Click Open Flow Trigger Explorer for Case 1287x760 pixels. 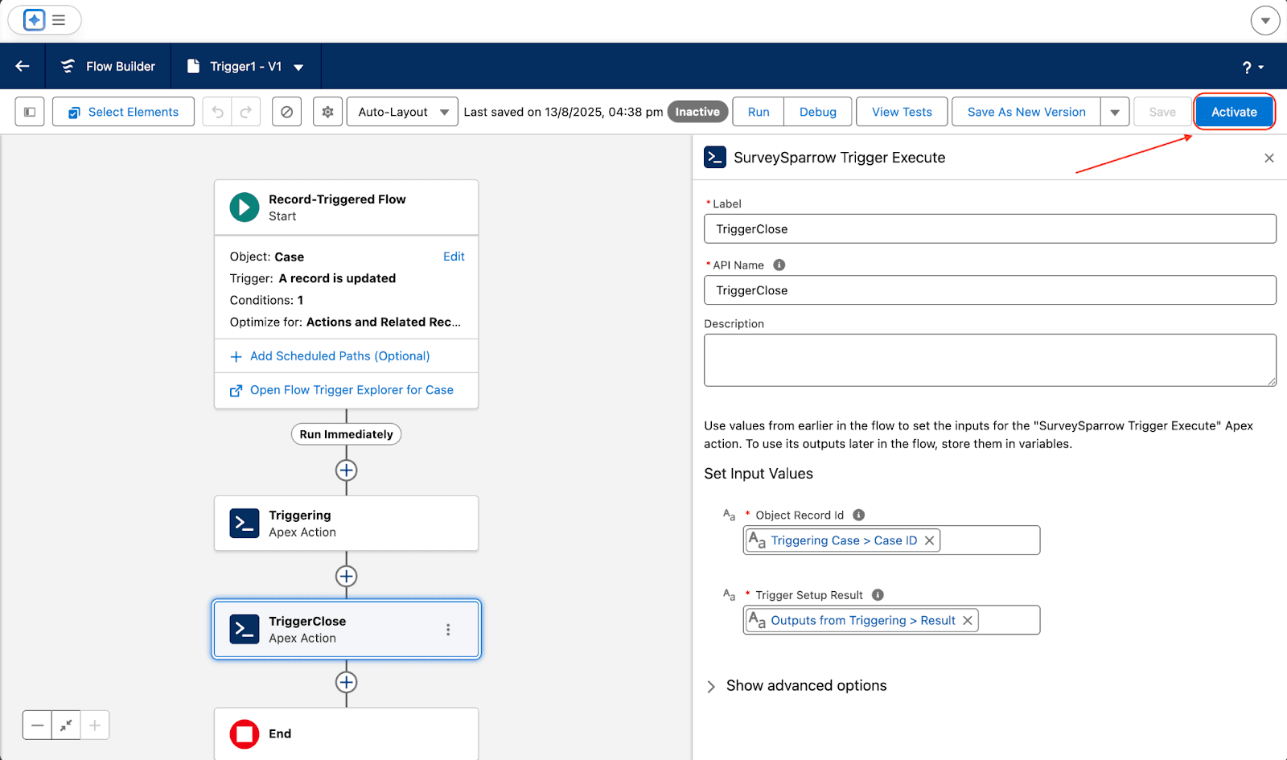point(351,390)
